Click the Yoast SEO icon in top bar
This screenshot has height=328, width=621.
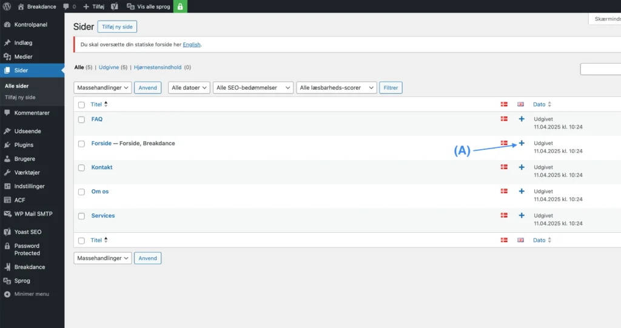(x=114, y=7)
